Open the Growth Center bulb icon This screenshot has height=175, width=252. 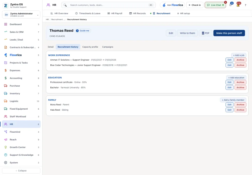pyautogui.click(x=6, y=147)
